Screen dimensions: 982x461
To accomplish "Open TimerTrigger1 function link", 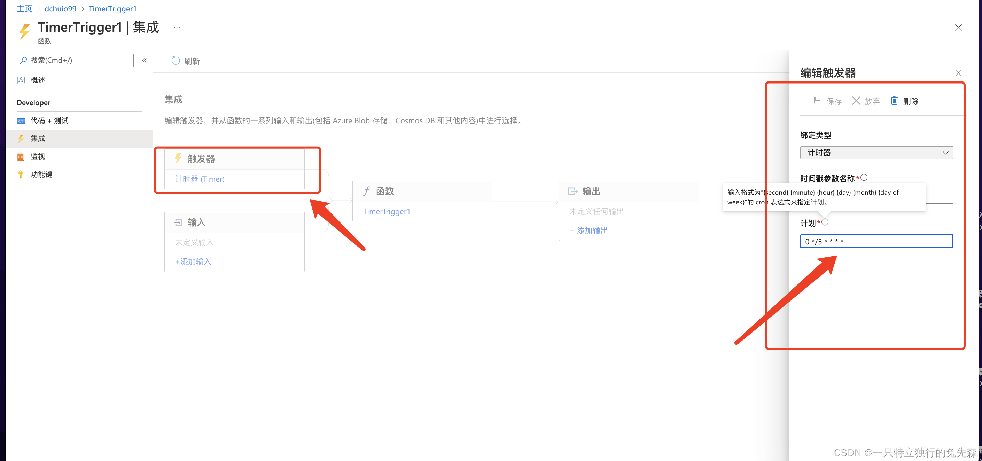I will pyautogui.click(x=387, y=211).
